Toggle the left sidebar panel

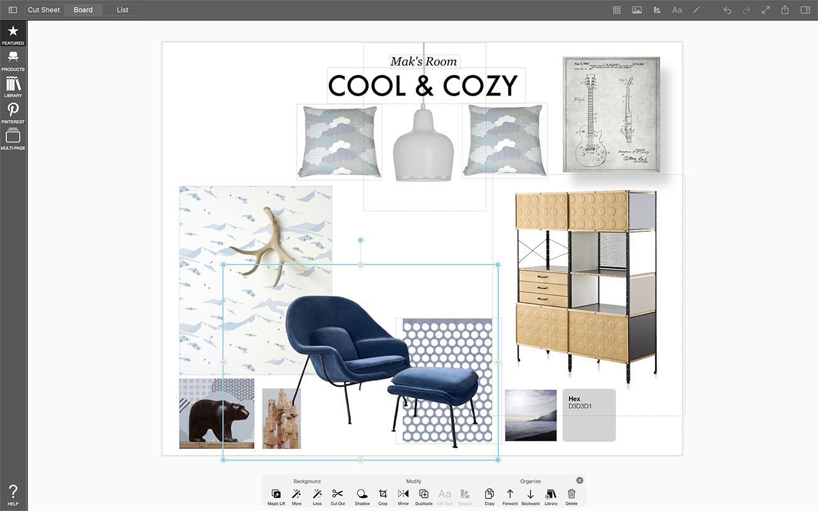[13, 10]
